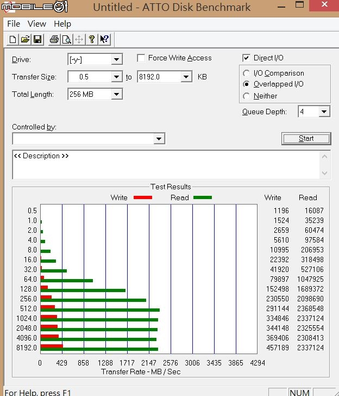Open the Queue Depth dropdown
Screen dimensions: 339x396
[324, 112]
